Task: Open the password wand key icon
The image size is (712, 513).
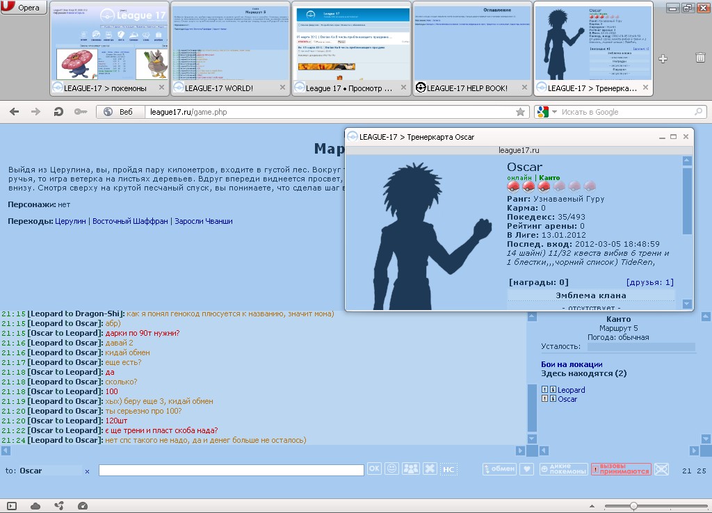Action: [81, 112]
